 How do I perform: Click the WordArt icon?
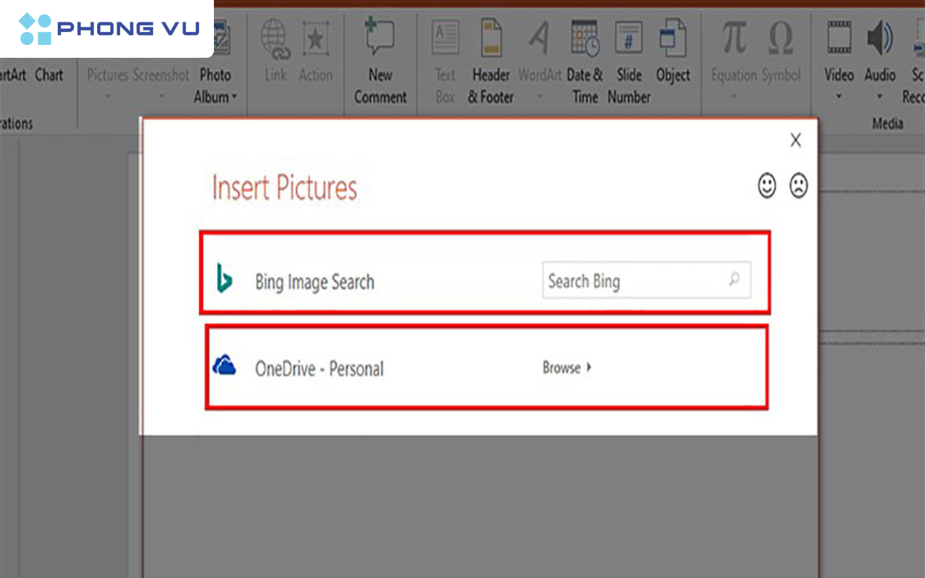pyautogui.click(x=540, y=38)
